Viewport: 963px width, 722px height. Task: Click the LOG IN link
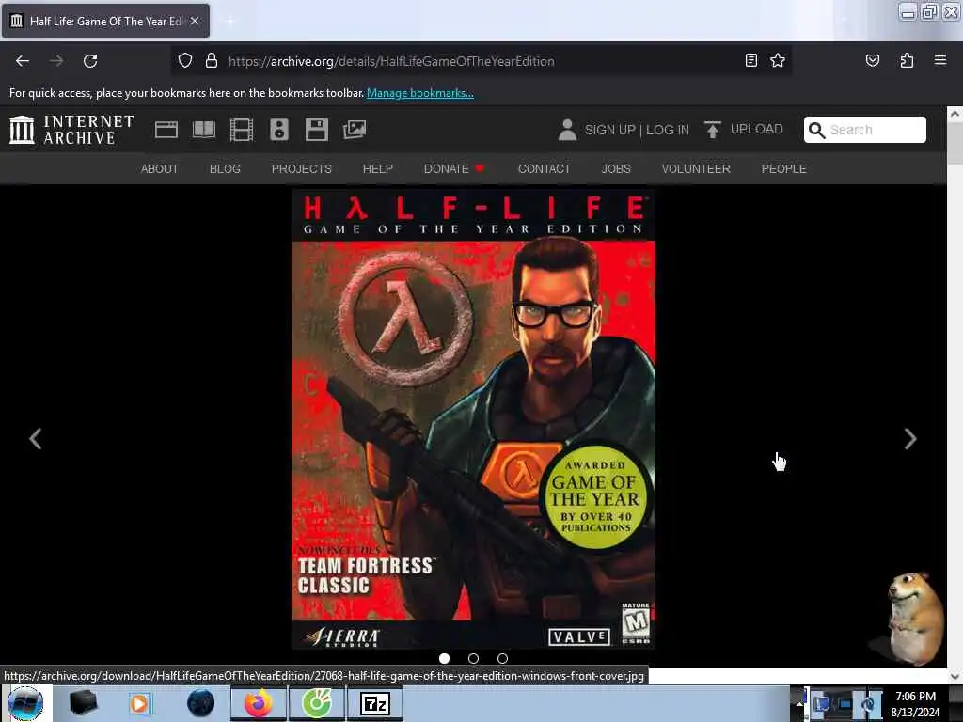coord(668,130)
